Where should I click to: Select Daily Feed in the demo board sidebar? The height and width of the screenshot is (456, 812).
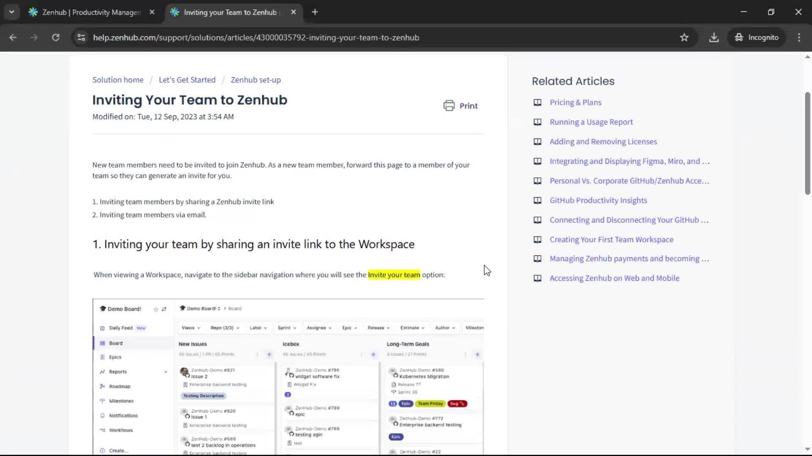click(122, 327)
